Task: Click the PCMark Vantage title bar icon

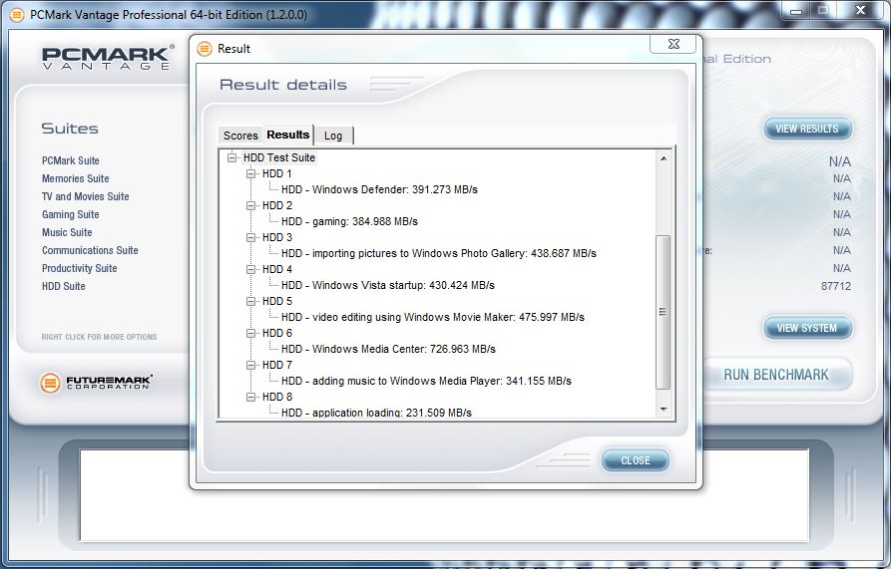Action: [16, 15]
